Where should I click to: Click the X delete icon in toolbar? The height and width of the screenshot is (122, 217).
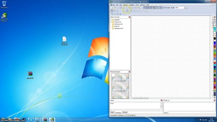click(x=117, y=11)
